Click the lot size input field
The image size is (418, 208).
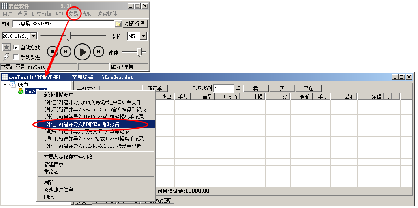tap(223, 88)
